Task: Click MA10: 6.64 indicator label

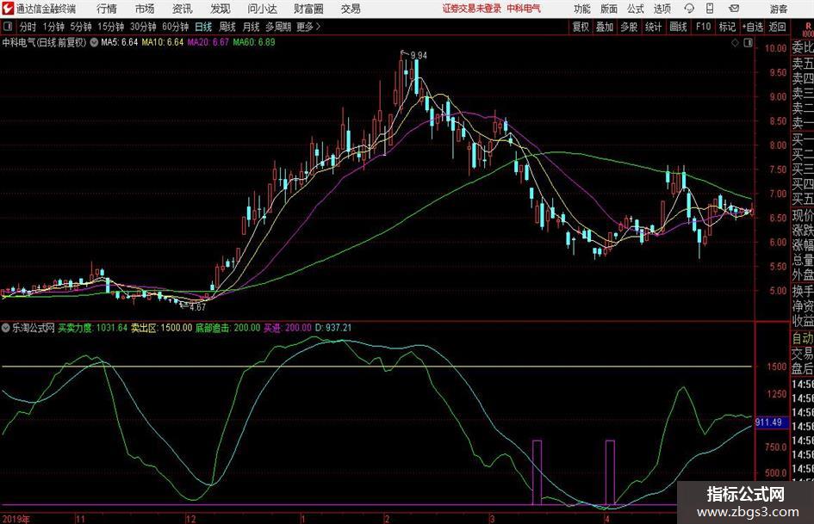Action: (163, 42)
